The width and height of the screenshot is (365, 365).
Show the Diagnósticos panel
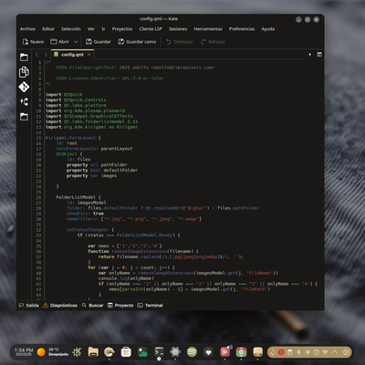60,305
